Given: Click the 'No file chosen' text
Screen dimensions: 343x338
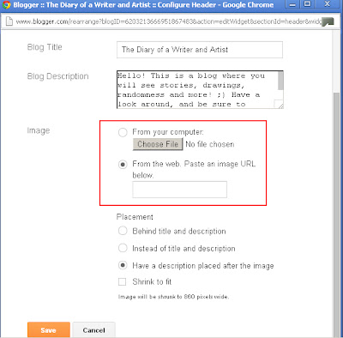Looking at the screenshot, I should click(210, 144).
